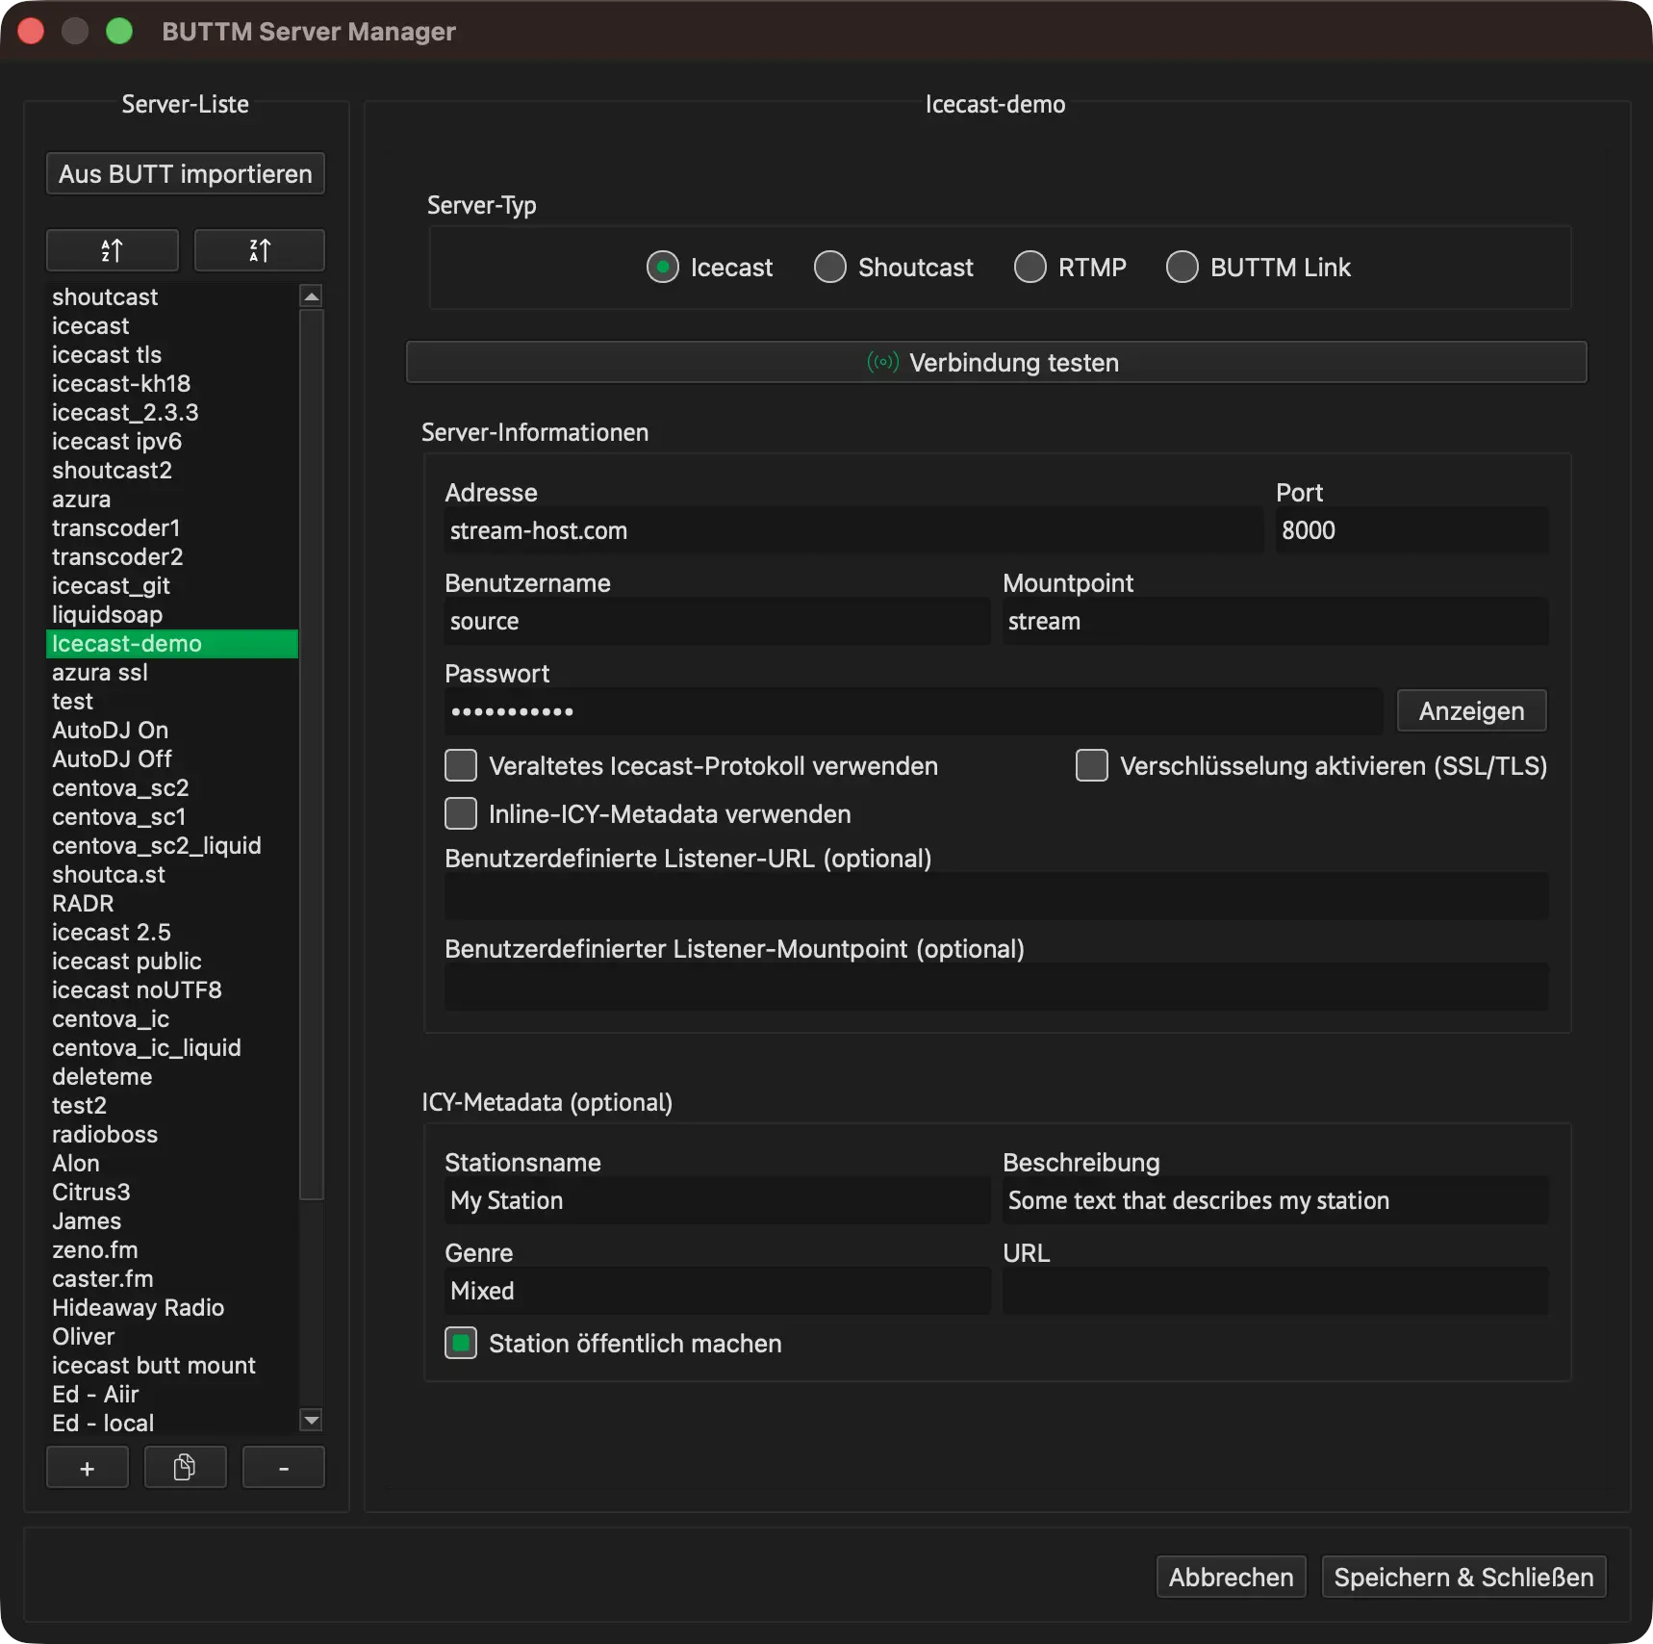Screen dimensions: 1653x1644
Task: Focus the Adresse input field
Action: click(x=853, y=530)
